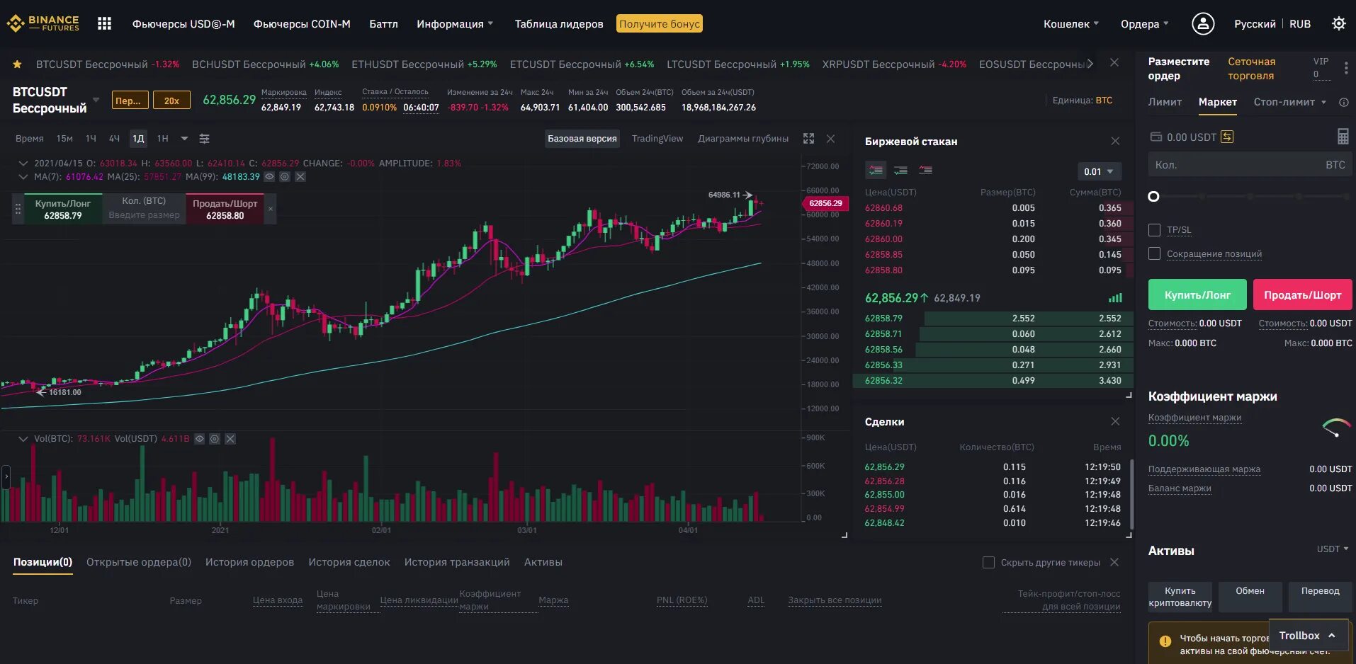Close the hide-tickers options

(1114, 562)
